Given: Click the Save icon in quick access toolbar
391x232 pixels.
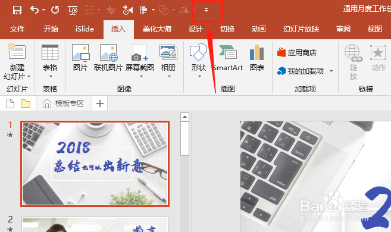Looking at the screenshot, I should click(17, 10).
